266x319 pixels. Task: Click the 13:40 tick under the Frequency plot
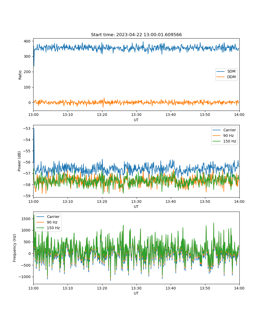(x=171, y=288)
